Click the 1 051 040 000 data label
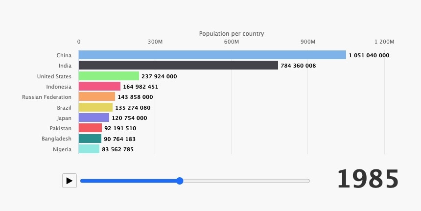The width and height of the screenshot is (421, 211). point(369,55)
